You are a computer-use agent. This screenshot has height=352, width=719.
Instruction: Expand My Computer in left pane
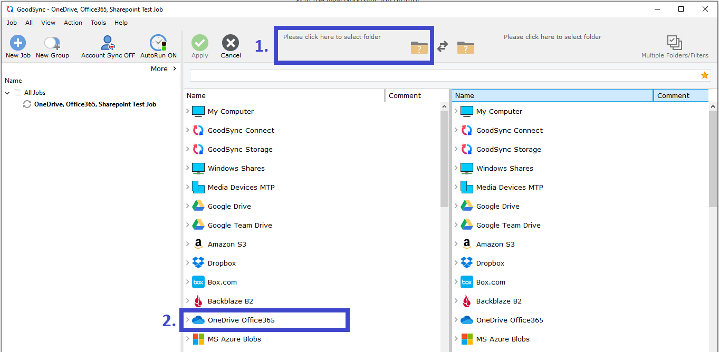[187, 111]
